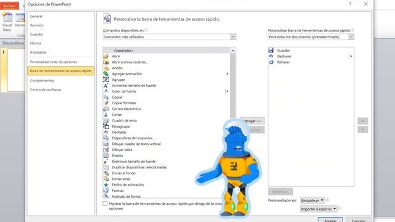Click the Agrupar icon

[x=106, y=80]
